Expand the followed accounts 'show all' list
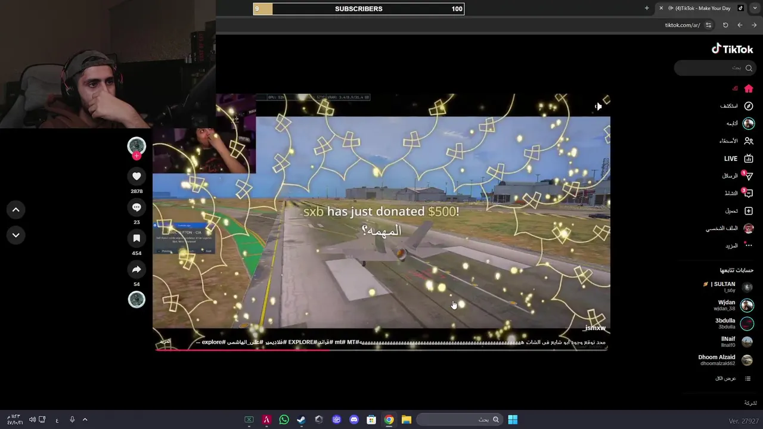This screenshot has width=763, height=429. (733, 378)
